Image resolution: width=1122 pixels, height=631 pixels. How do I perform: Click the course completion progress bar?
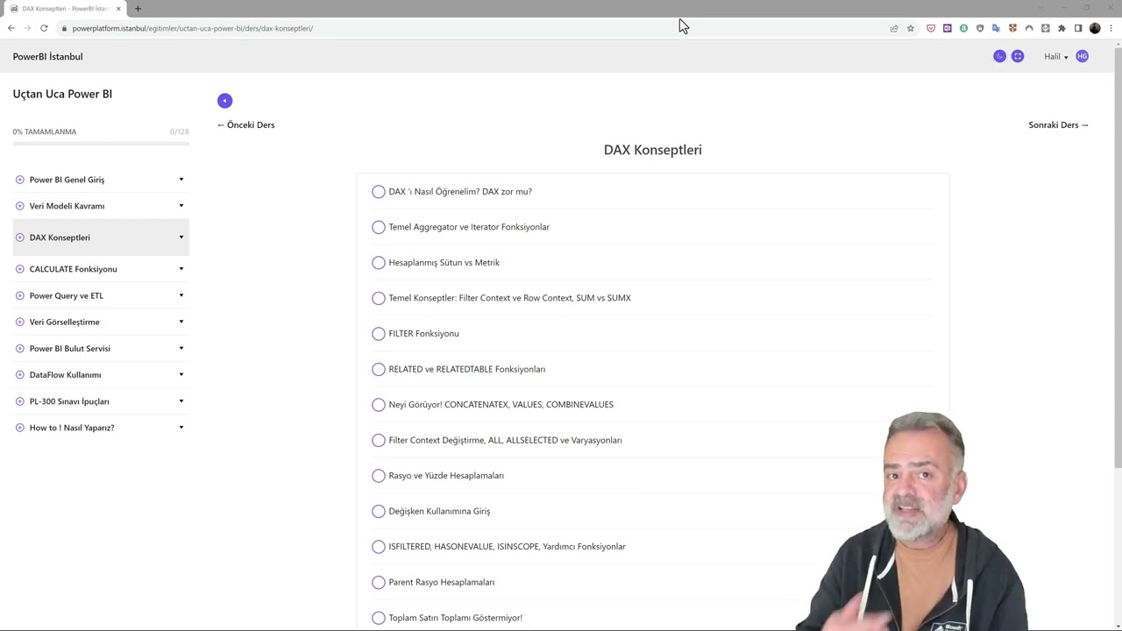pos(101,143)
